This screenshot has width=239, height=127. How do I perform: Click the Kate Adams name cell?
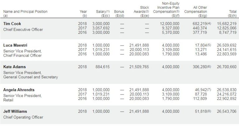click(14, 67)
